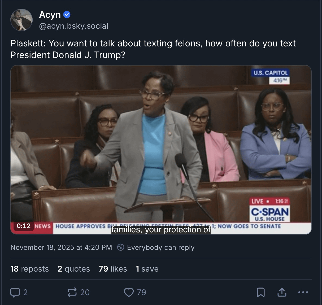Open the @acyn.bsky.social handle link
This screenshot has width=322, height=305.
[x=73, y=26]
